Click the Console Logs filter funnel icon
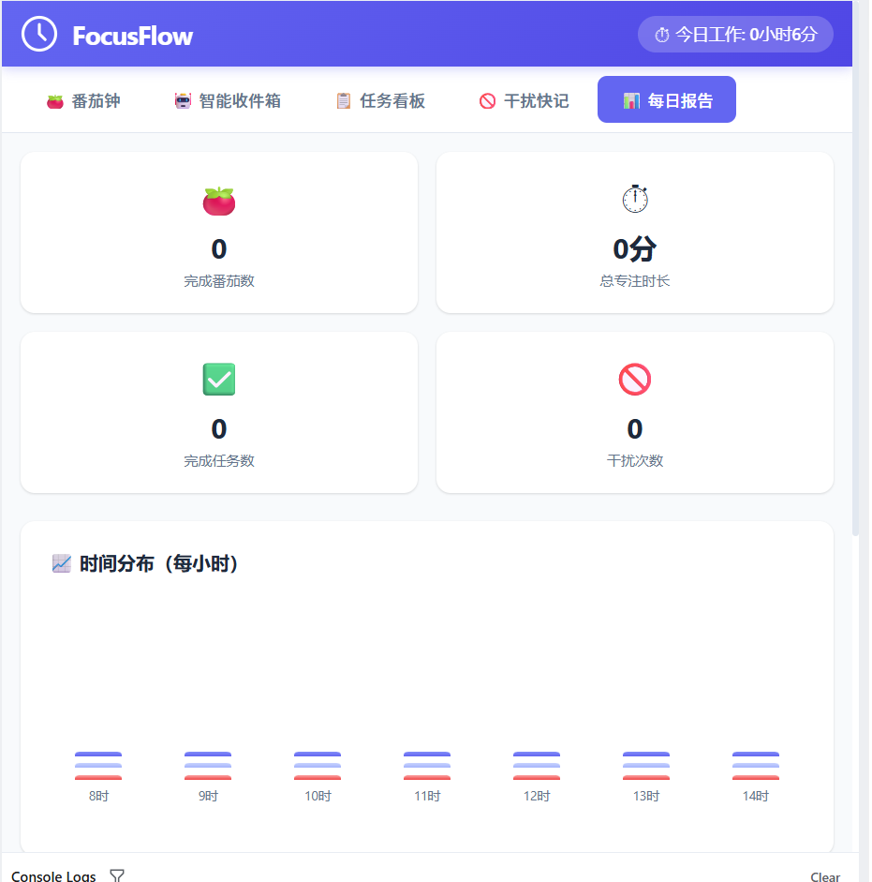 117,875
